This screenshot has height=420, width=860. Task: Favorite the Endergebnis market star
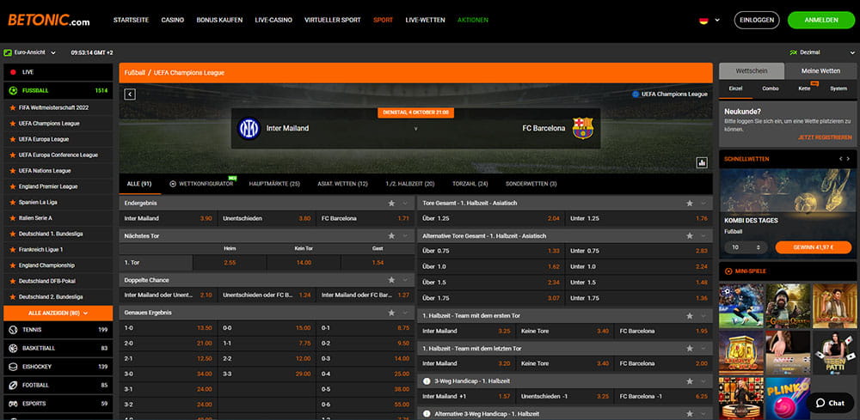(x=391, y=204)
